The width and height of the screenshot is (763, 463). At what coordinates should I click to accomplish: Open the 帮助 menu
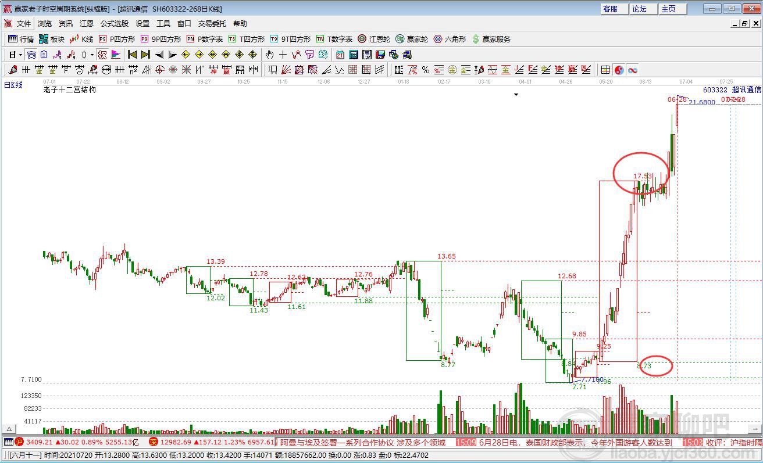tap(240, 24)
